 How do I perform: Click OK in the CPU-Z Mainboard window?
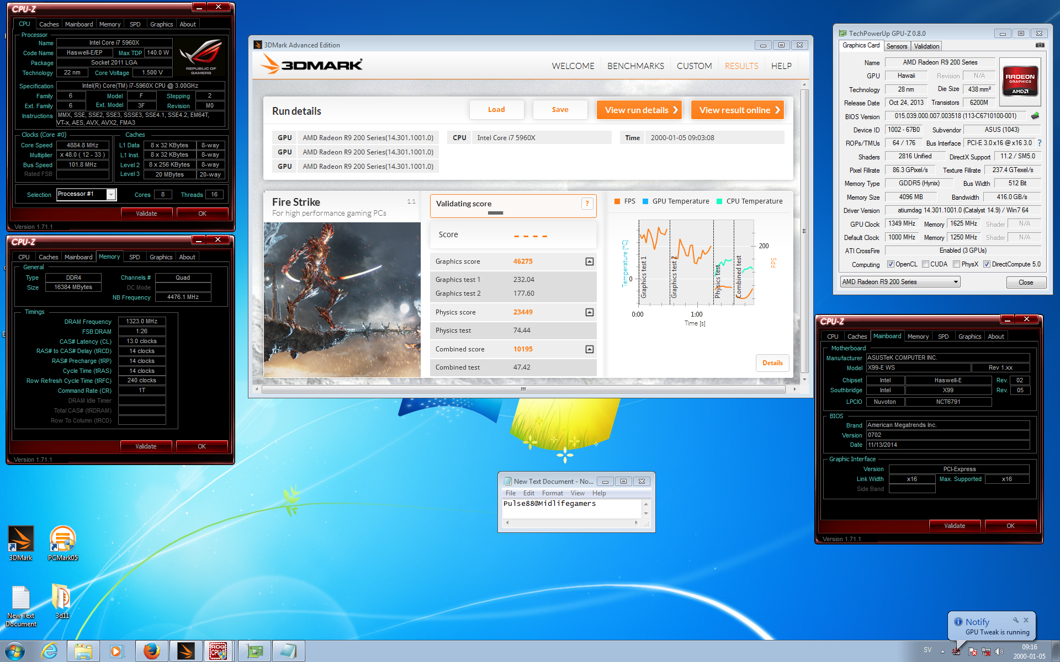pyautogui.click(x=1010, y=526)
